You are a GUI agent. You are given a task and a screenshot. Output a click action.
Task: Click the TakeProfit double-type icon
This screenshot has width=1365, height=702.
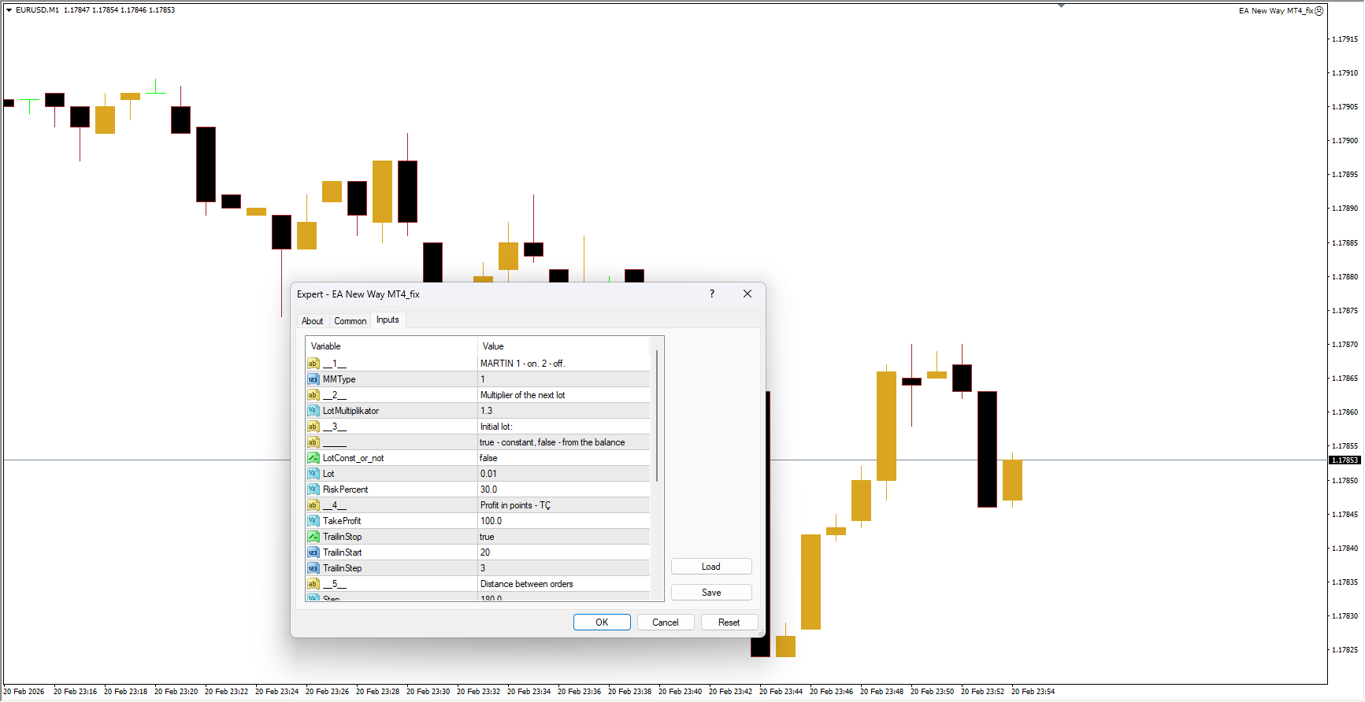pyautogui.click(x=313, y=521)
